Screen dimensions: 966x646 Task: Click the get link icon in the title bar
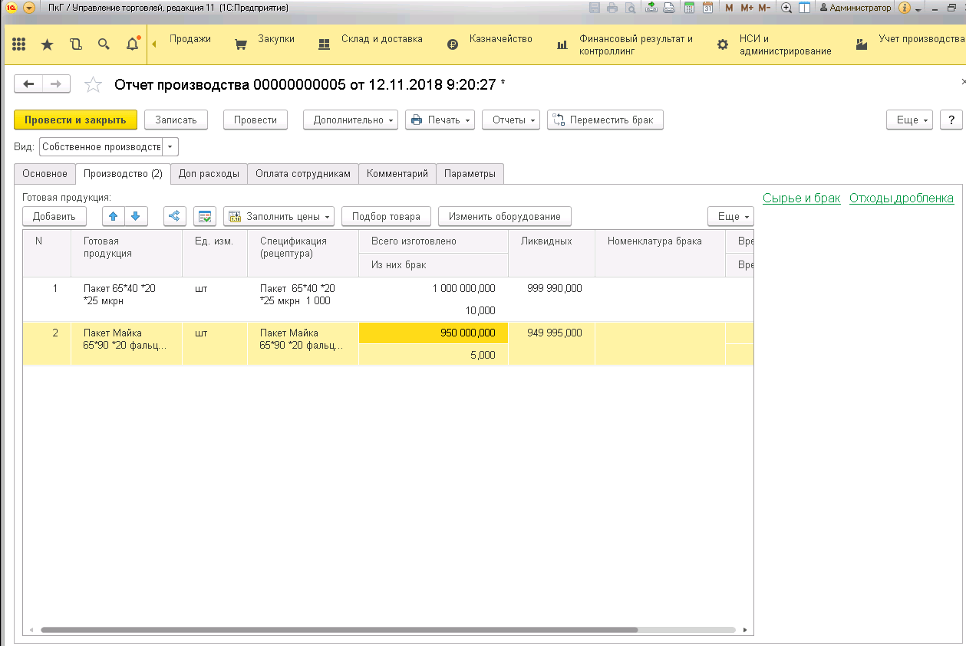click(x=651, y=8)
